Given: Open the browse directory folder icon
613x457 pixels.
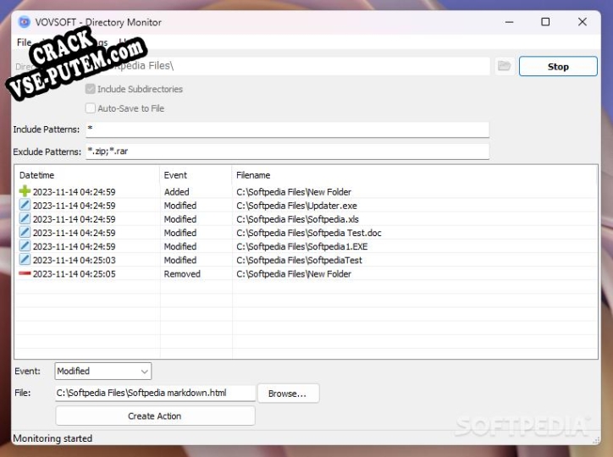Looking at the screenshot, I should point(505,66).
